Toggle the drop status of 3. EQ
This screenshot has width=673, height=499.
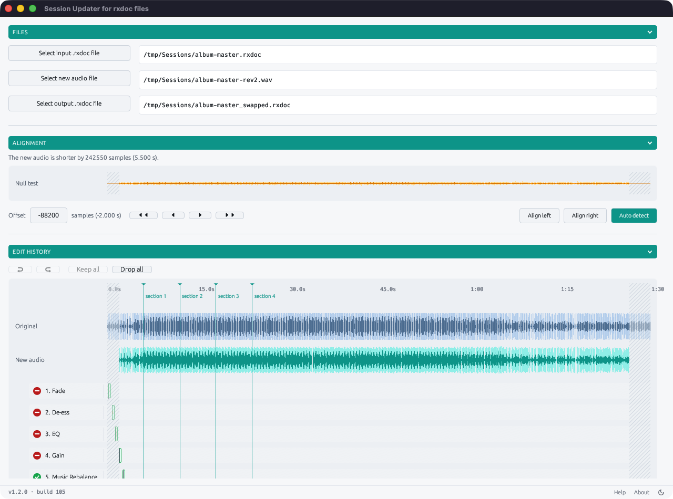(x=37, y=434)
